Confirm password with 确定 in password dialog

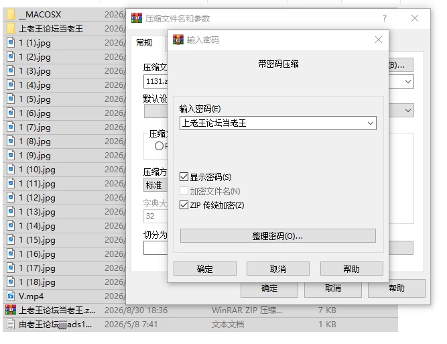205,269
